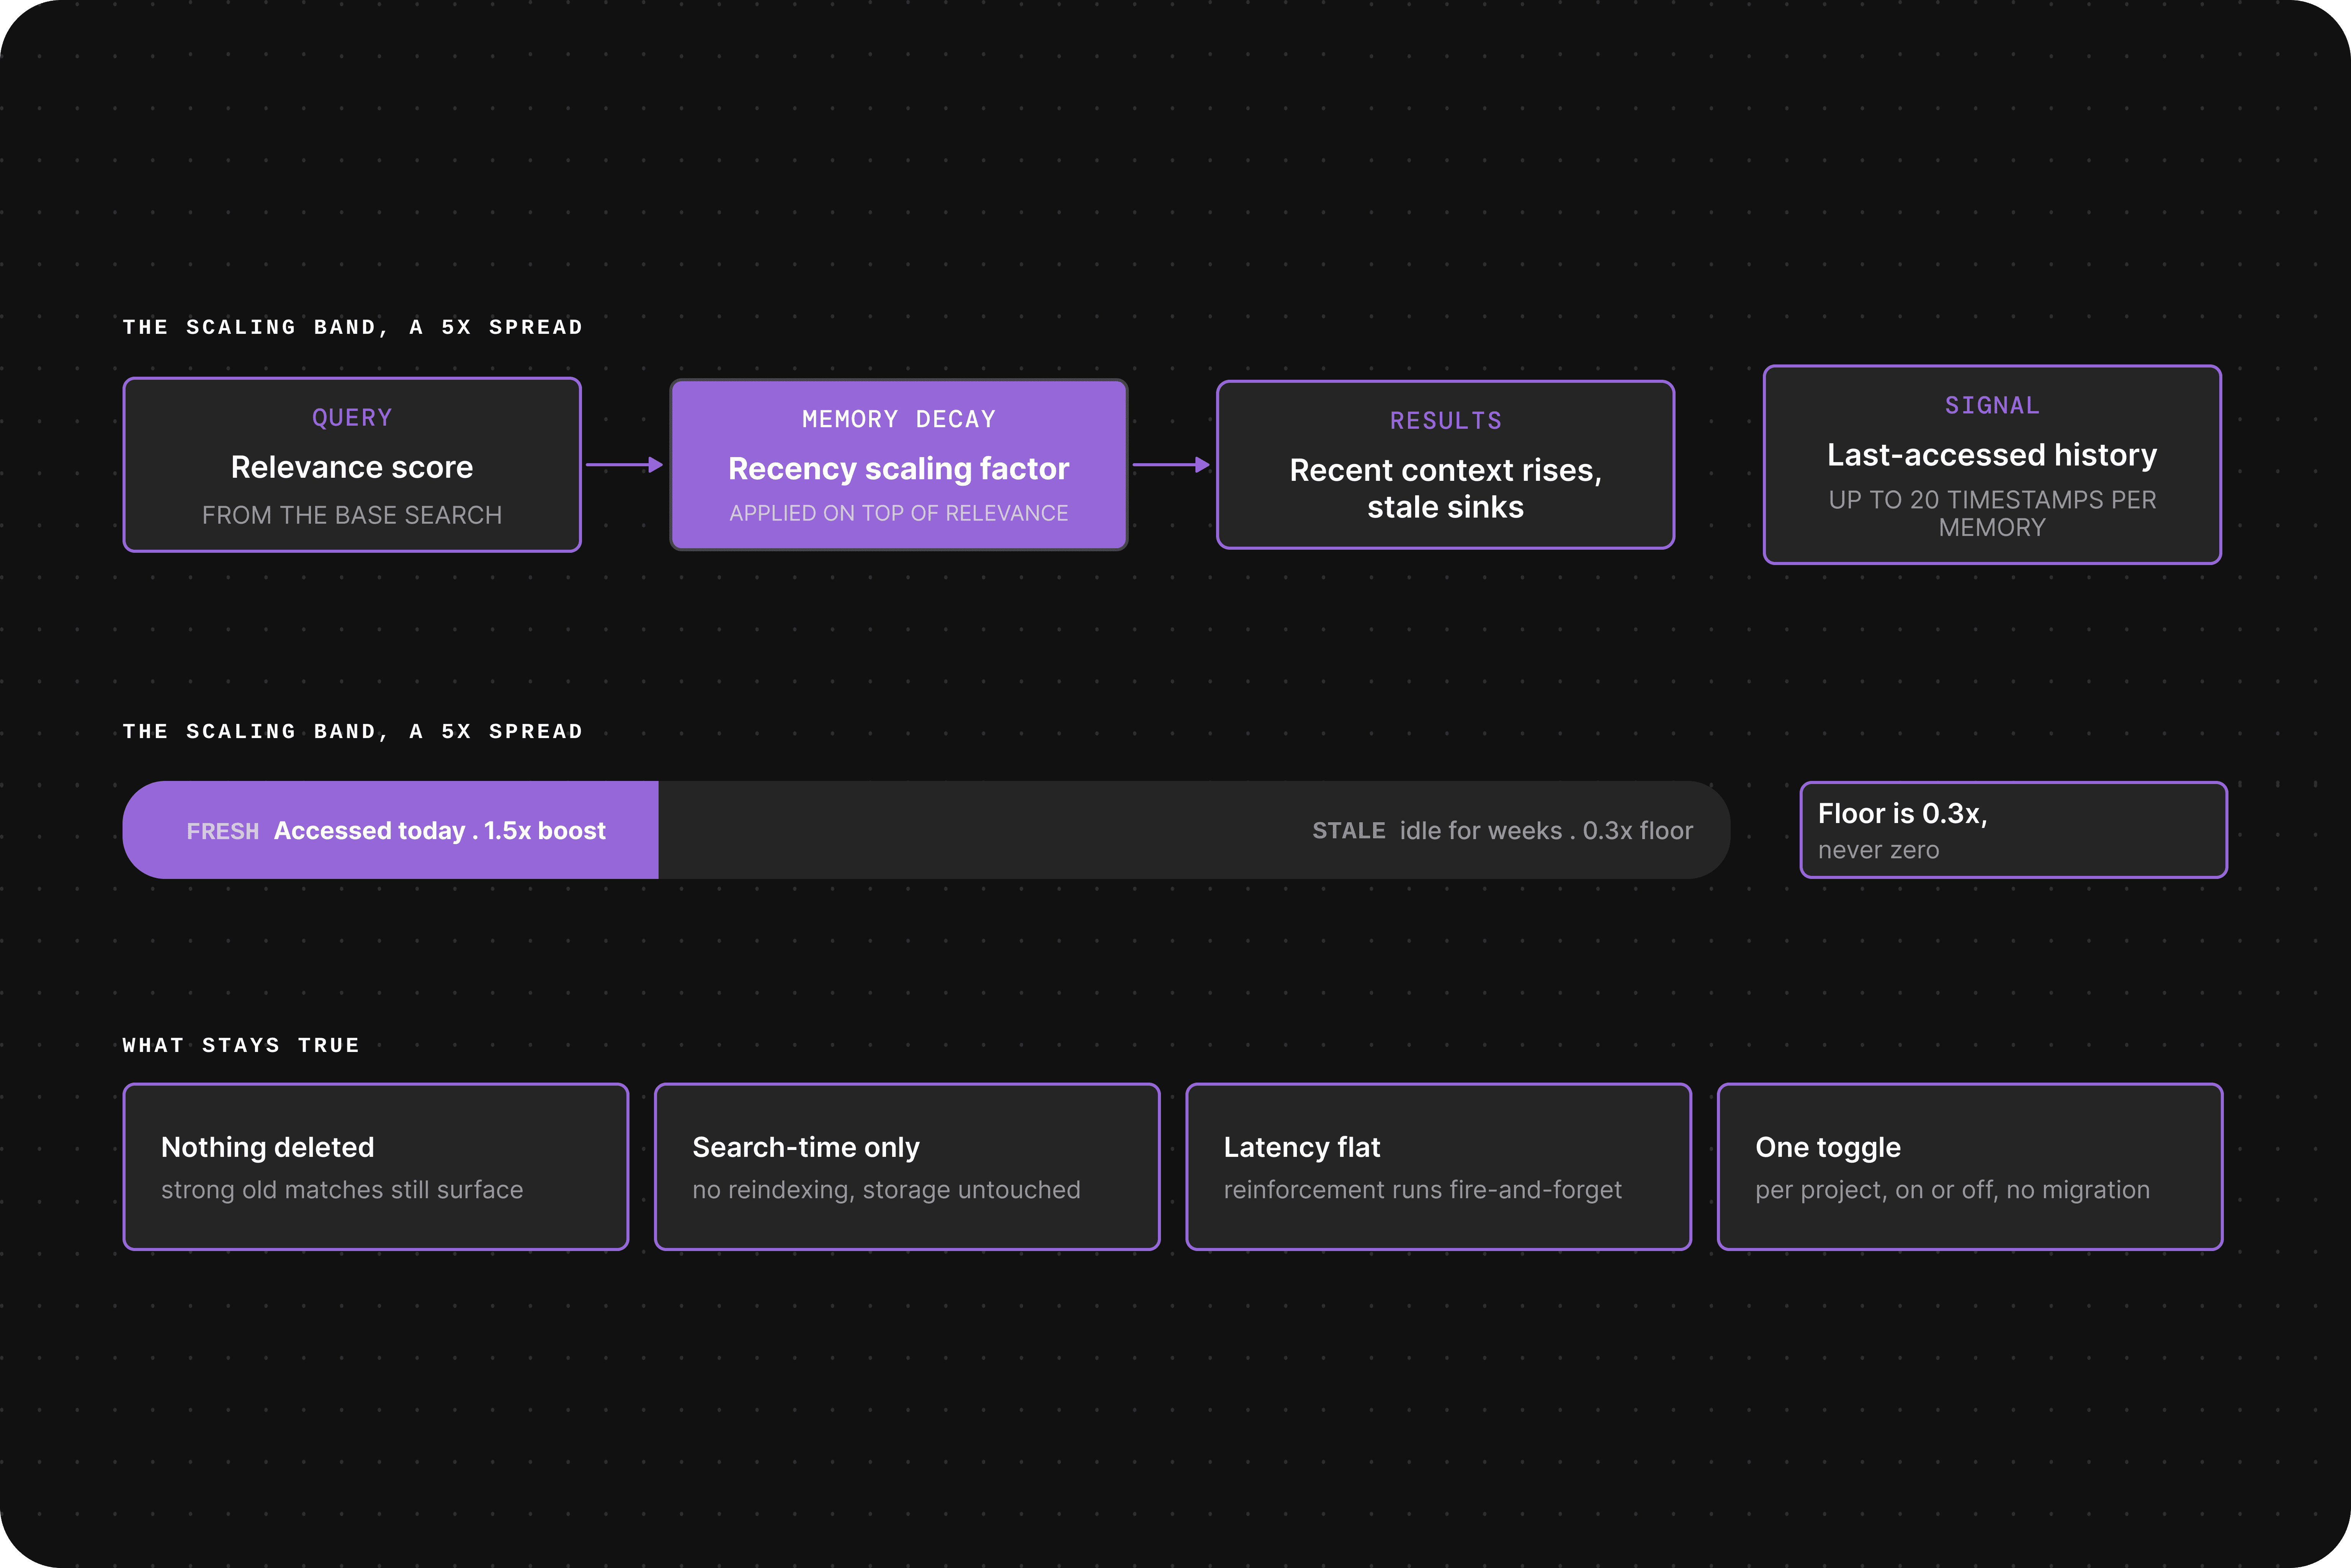Select the "Last-accessed history" title
This screenshot has width=2351, height=1568.
1992,455
